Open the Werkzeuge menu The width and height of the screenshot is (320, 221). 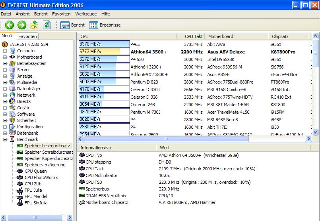tap(86, 14)
